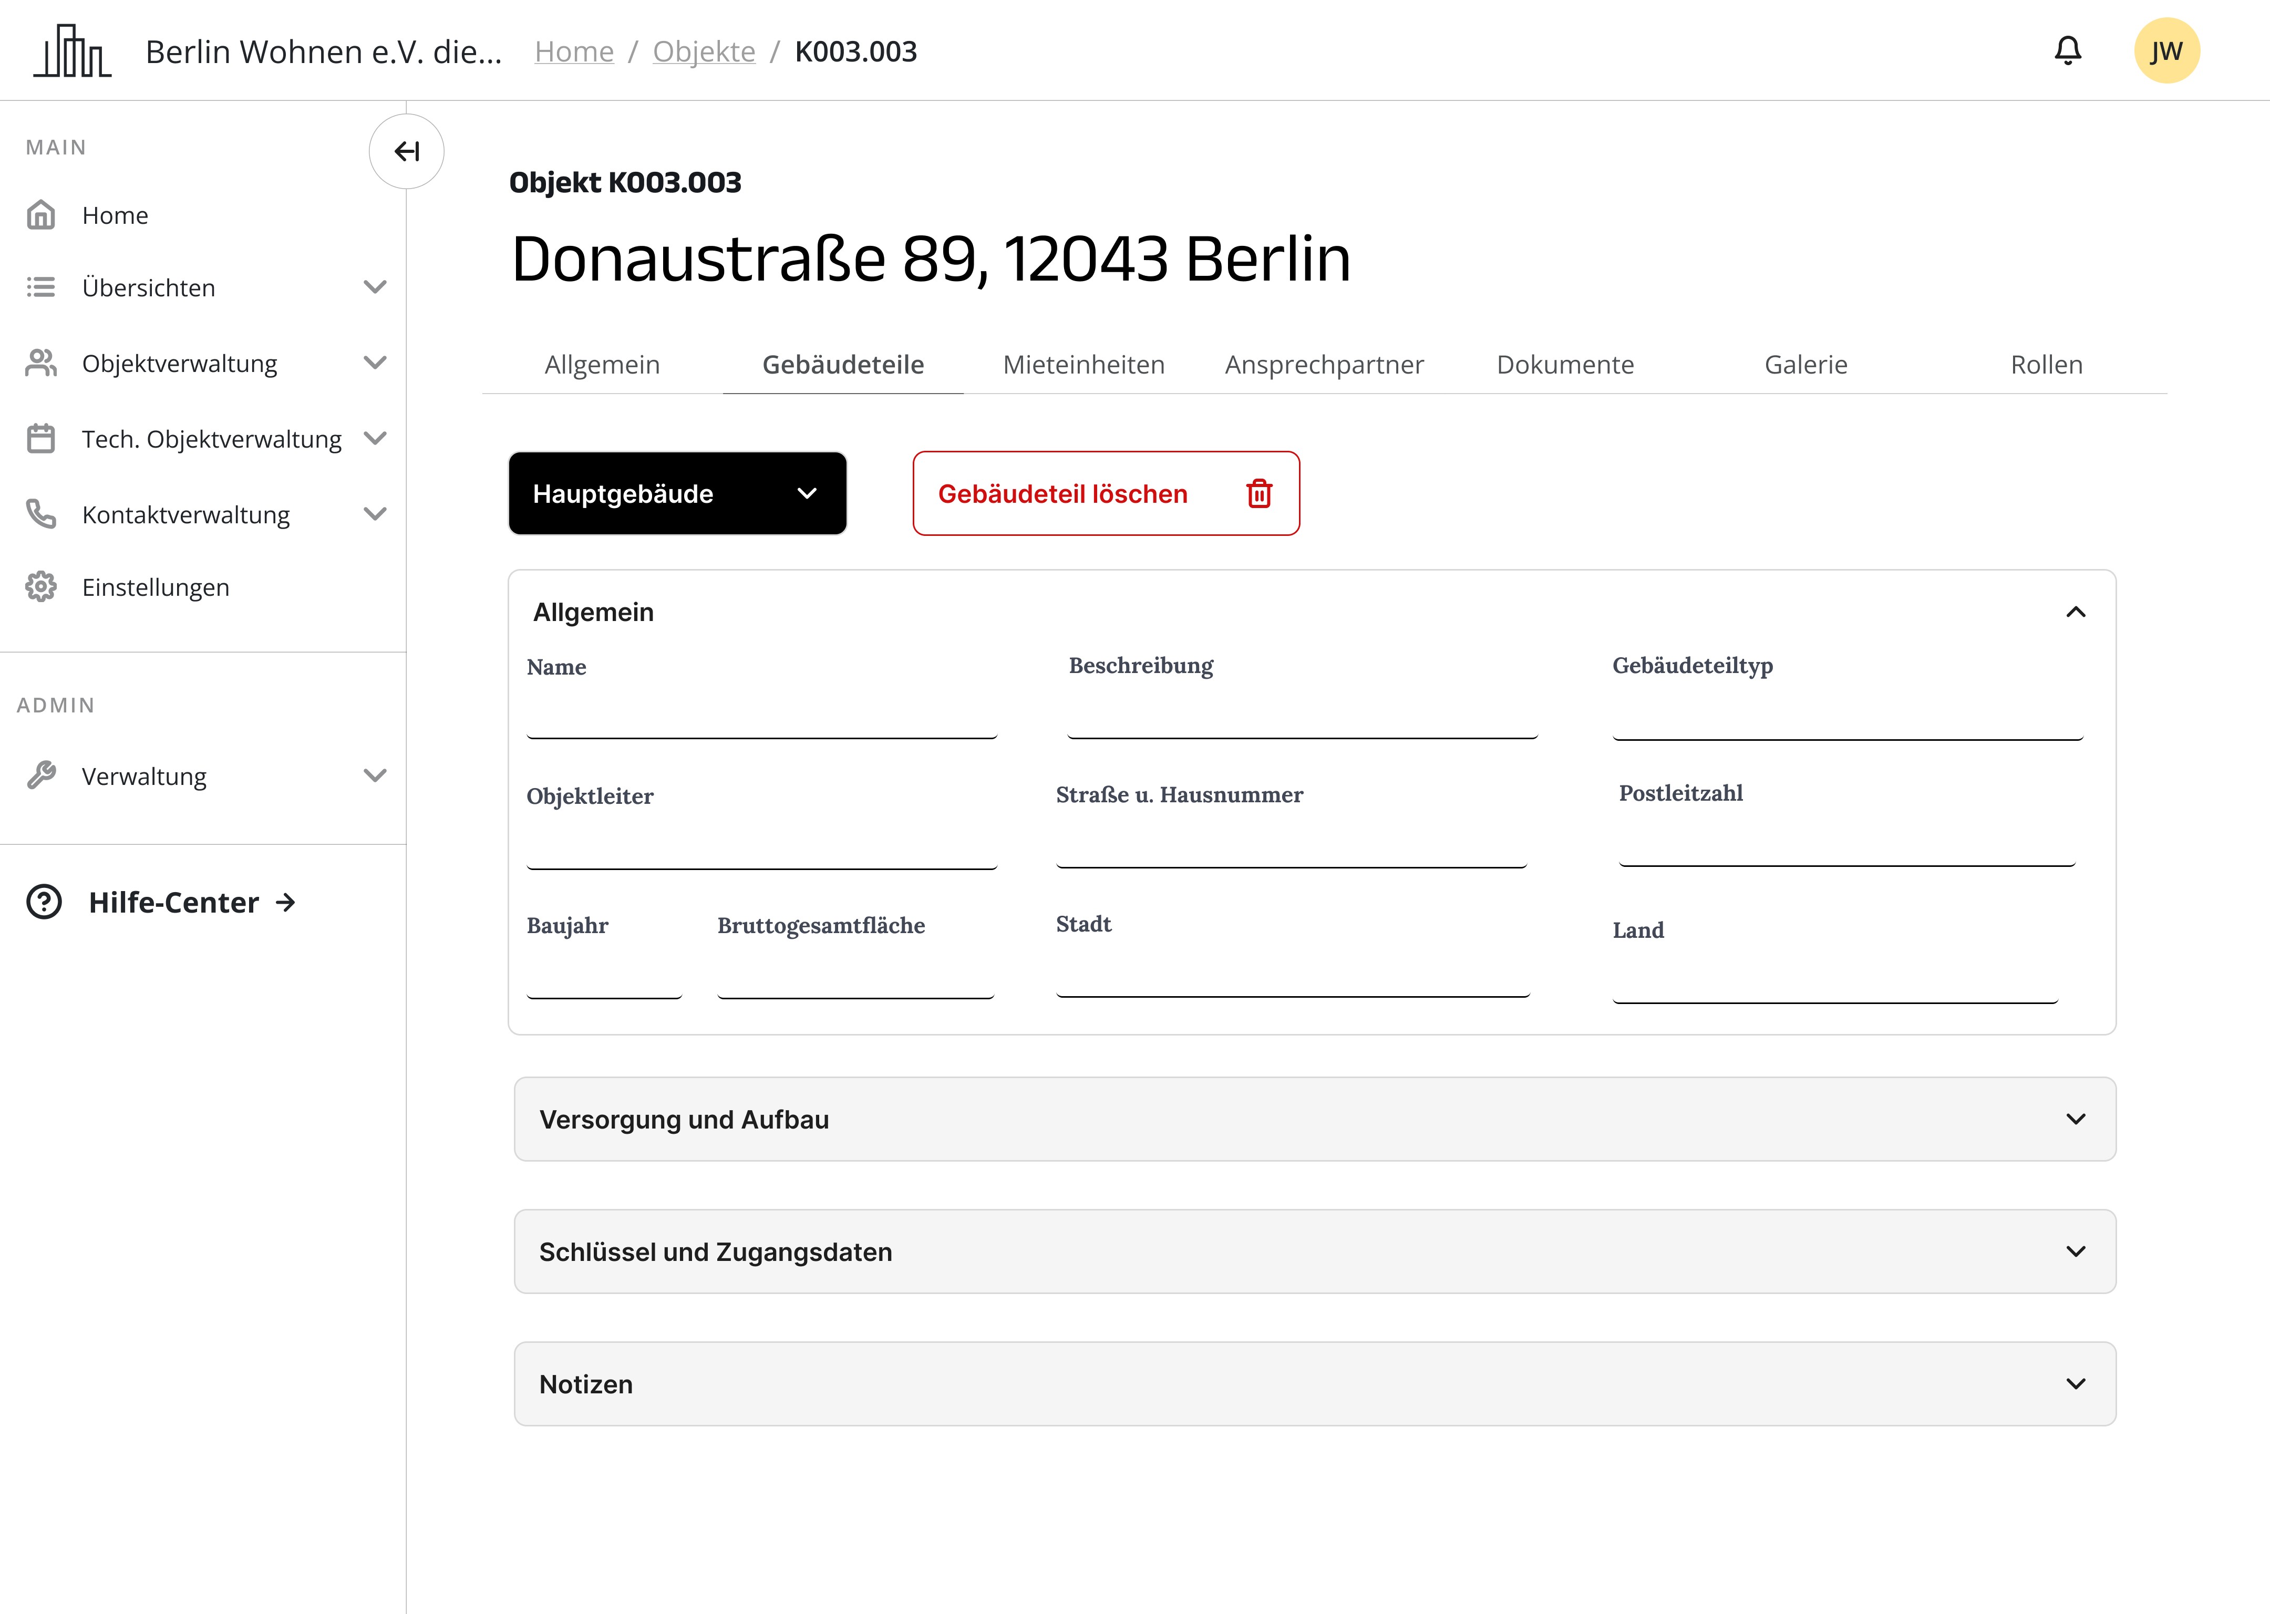Collapse the Allgemein section chevron

[2075, 612]
